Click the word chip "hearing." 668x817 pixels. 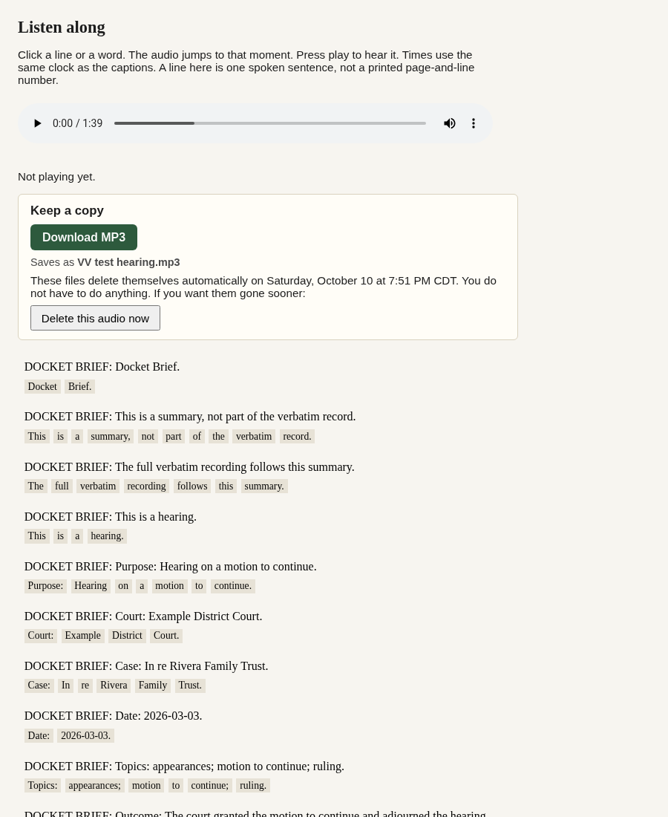[x=107, y=536]
